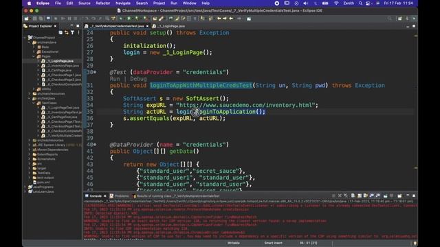Open the toolbar search magnifier at far right
The image size is (440, 247).
pyautogui.click(x=390, y=19)
